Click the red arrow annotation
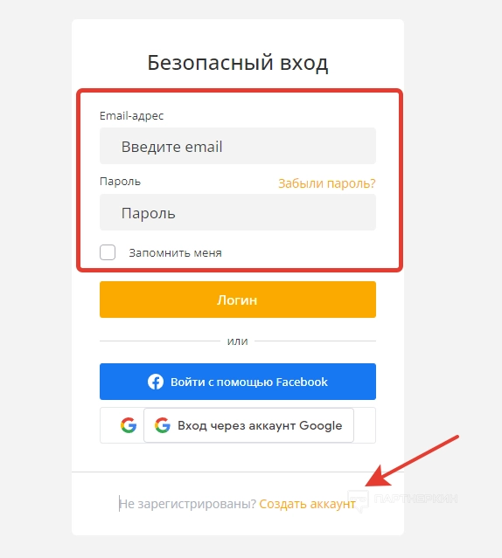This screenshot has height=558, width=502. point(412,460)
